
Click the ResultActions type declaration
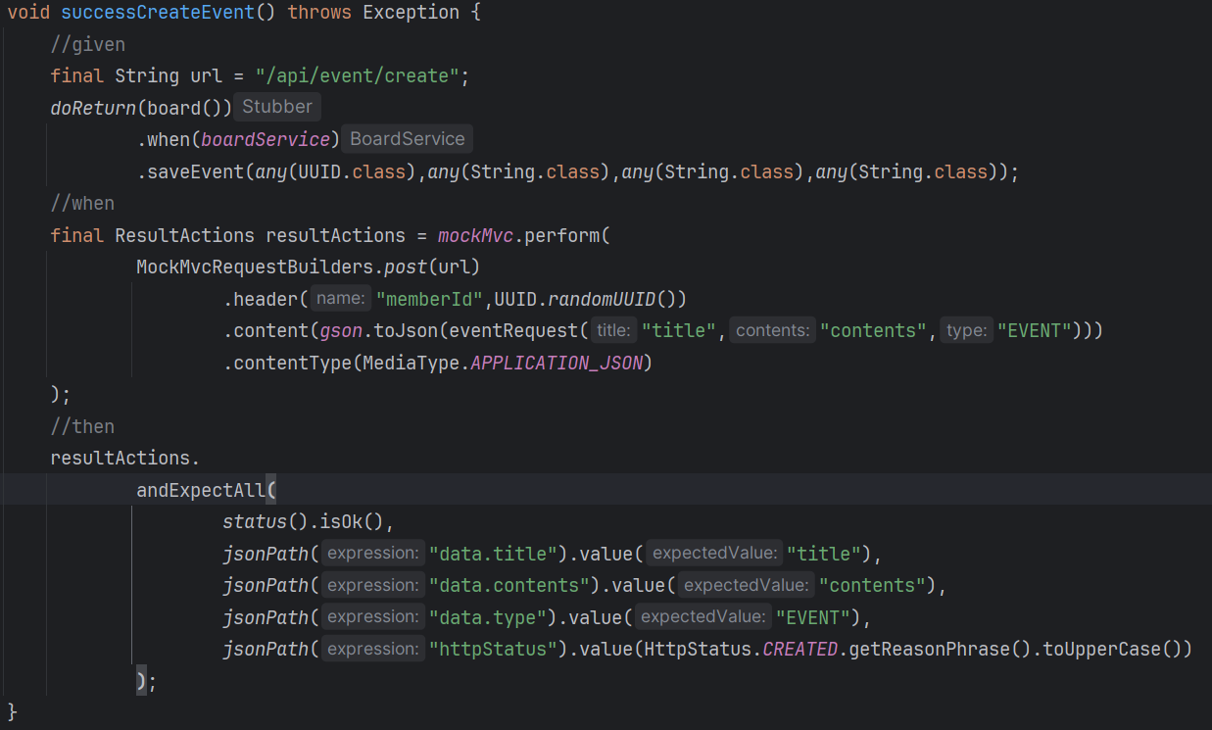(x=185, y=235)
